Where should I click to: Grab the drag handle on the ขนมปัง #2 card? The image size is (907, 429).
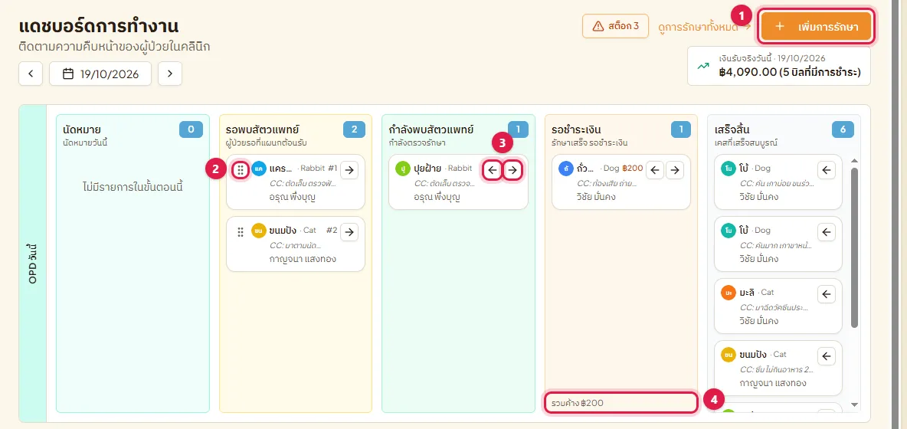(240, 232)
